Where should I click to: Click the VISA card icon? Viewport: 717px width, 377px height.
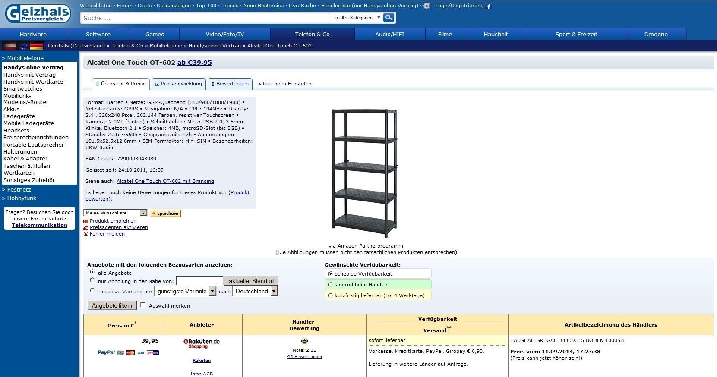tap(141, 353)
